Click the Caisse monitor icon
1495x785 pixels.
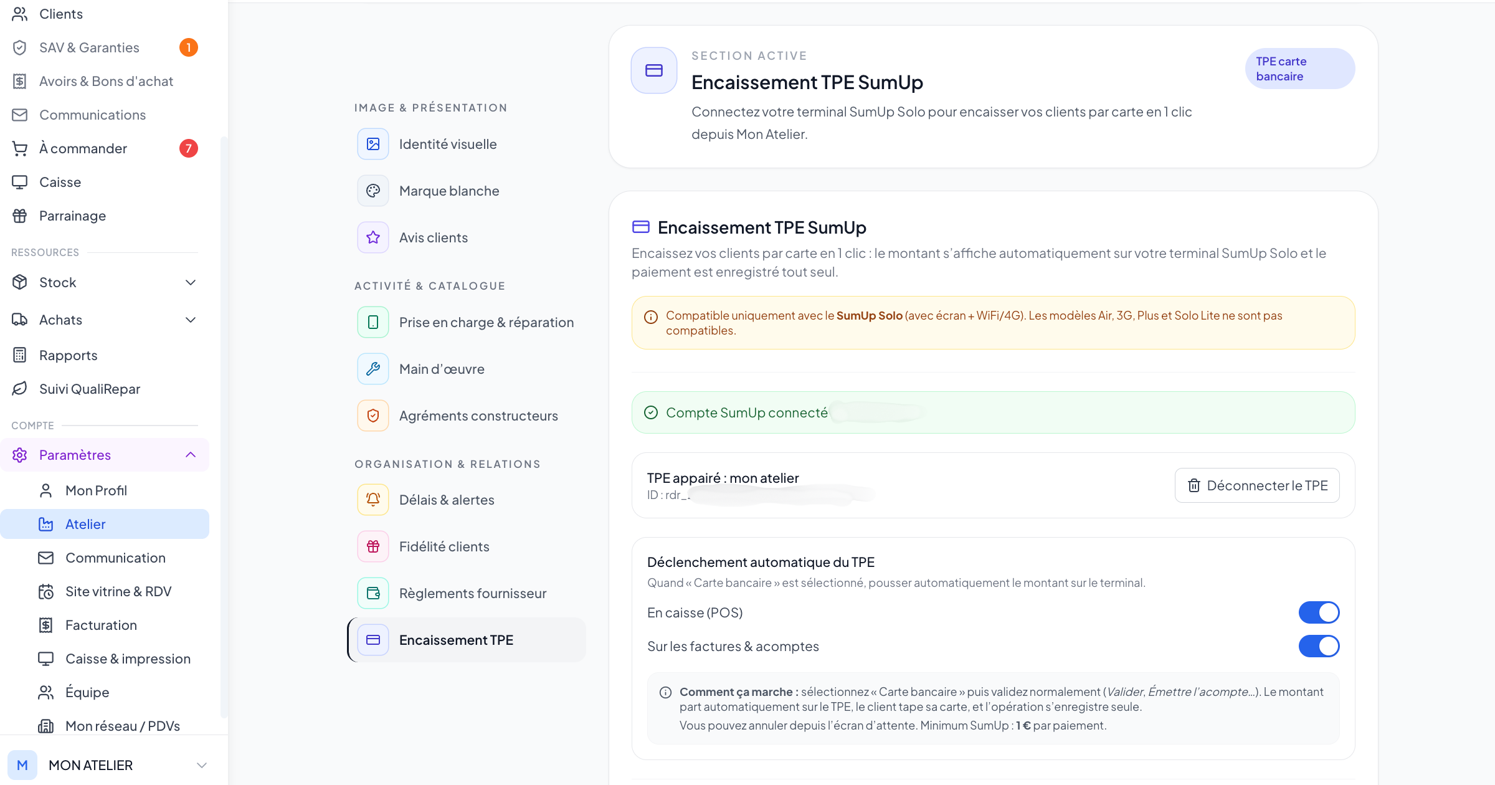click(20, 182)
